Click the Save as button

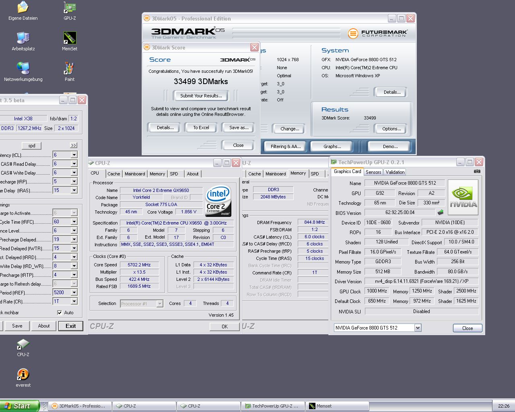(239, 128)
